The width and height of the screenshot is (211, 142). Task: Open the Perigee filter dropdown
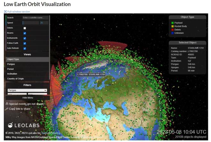[27, 91]
